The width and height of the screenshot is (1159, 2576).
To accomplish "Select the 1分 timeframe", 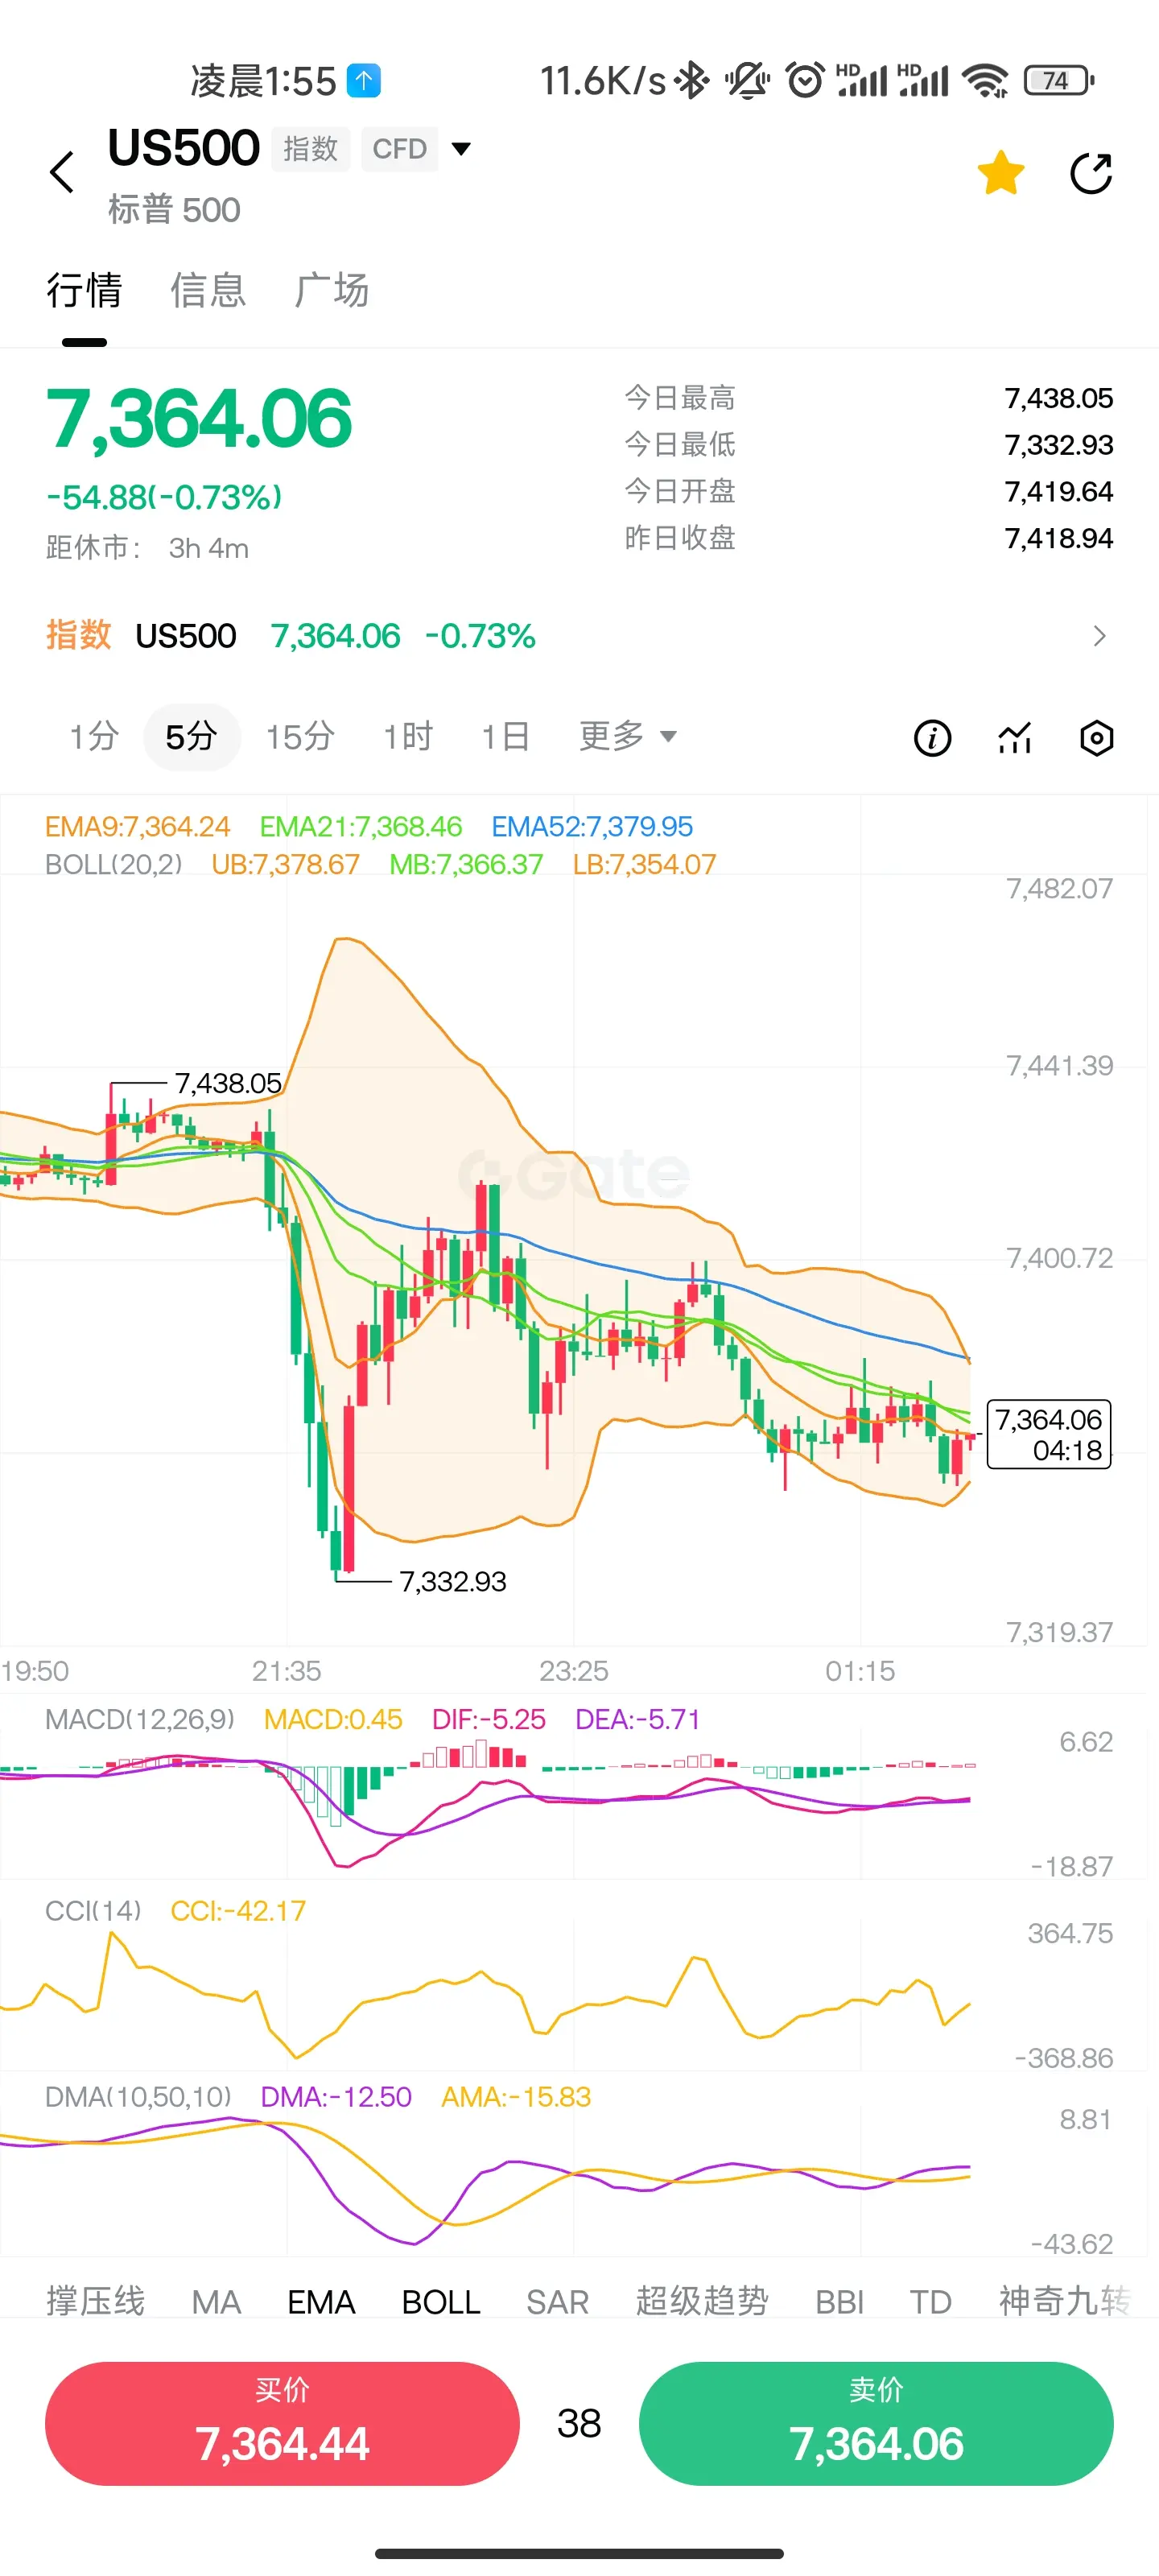I will pos(94,737).
